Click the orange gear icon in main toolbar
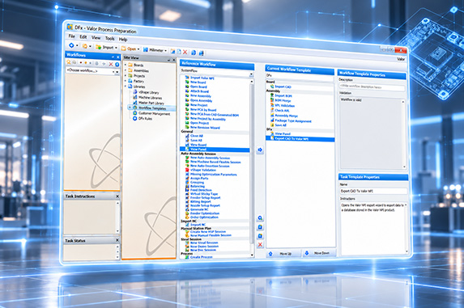The width and height of the screenshot is (464, 308). pos(85,46)
